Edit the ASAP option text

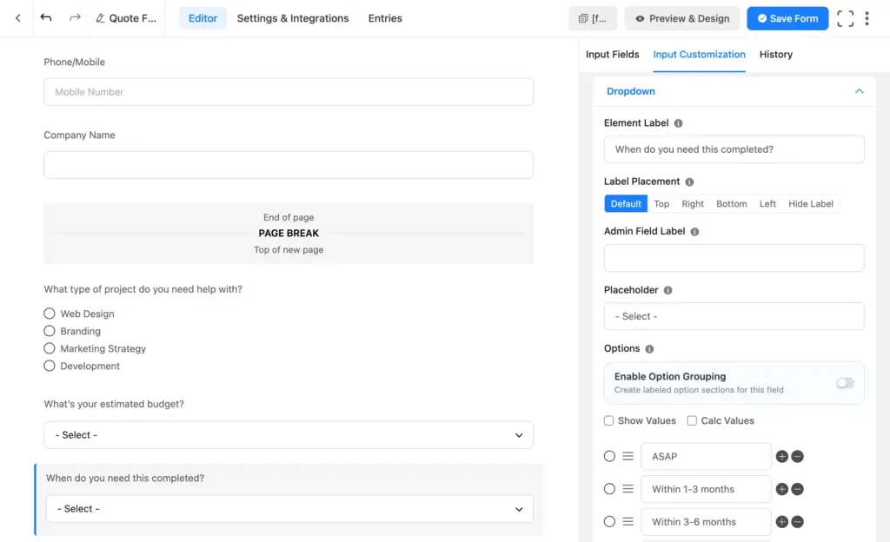coord(706,456)
